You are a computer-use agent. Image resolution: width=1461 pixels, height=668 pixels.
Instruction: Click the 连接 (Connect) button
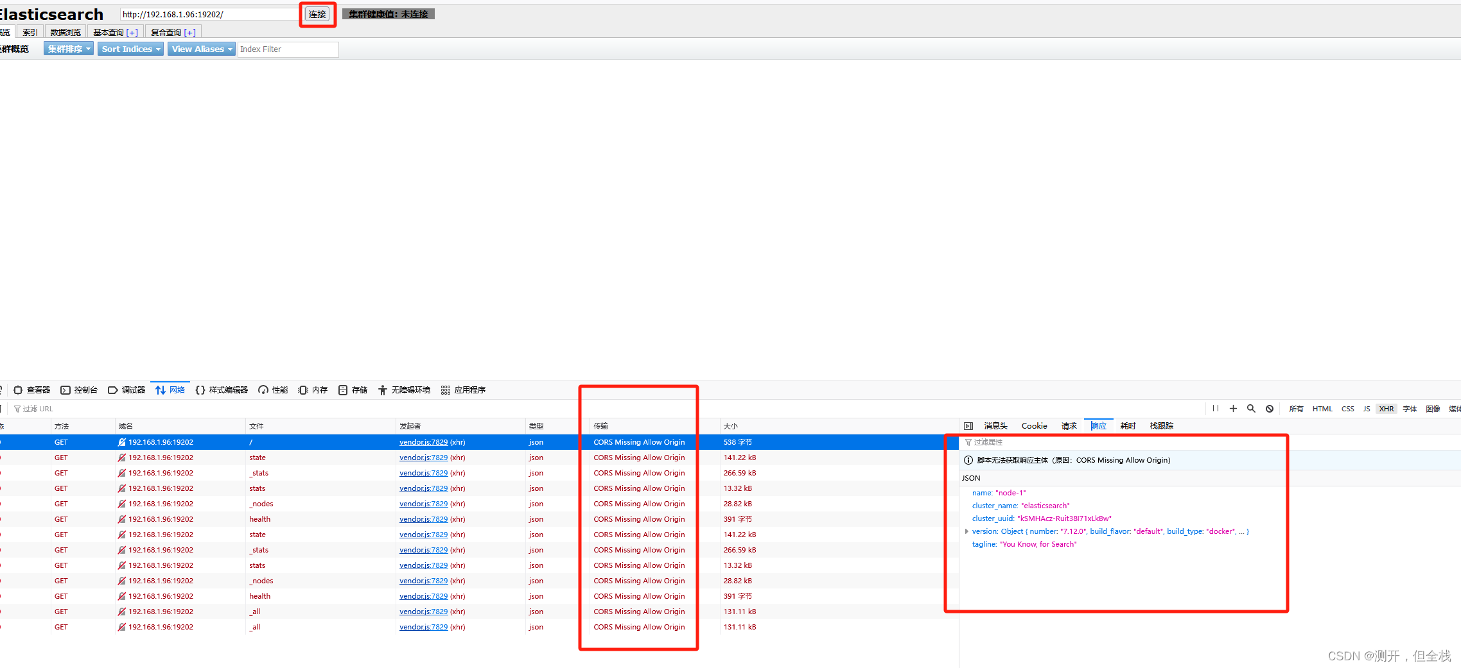tap(317, 13)
